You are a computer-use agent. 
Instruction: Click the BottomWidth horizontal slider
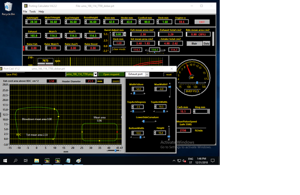(x=138, y=137)
